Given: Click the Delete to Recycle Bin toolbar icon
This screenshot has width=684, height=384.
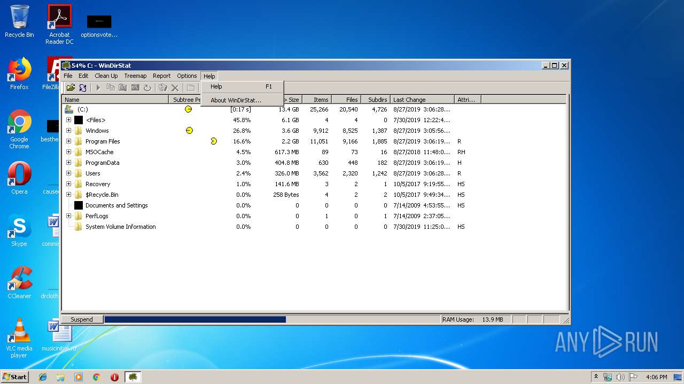Looking at the screenshot, I should point(163,87).
